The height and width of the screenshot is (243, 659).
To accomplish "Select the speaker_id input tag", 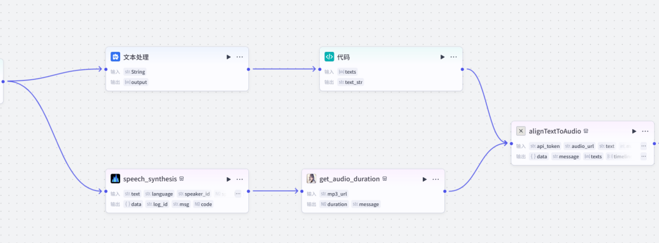I will 193,194.
